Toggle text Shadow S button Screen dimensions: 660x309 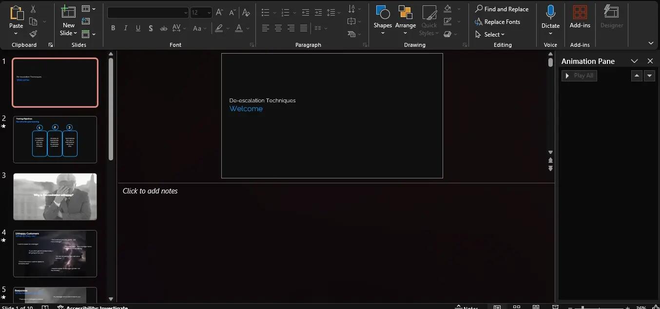click(x=151, y=28)
